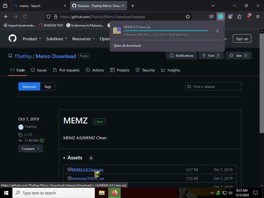Click the Firefox taskbar icon
The width and height of the screenshot is (264, 198).
click(114, 193)
